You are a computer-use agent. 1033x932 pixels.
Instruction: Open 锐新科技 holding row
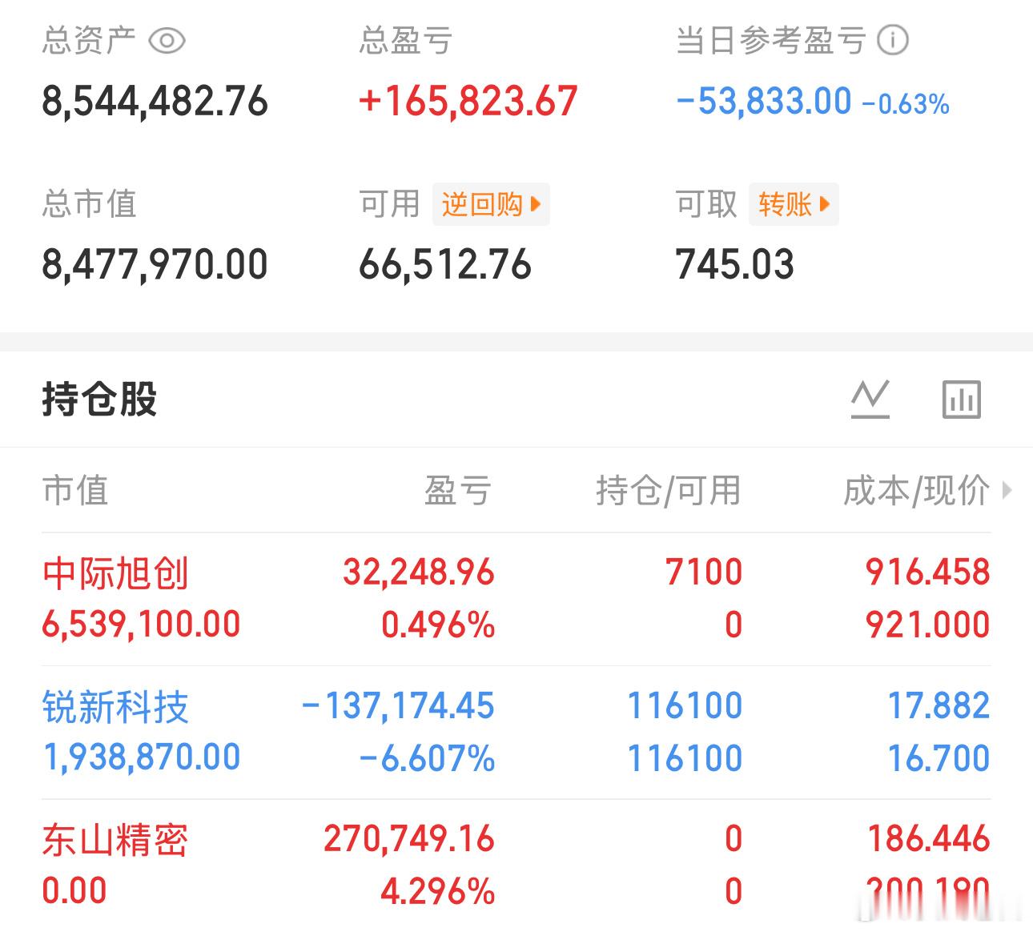coord(516,732)
